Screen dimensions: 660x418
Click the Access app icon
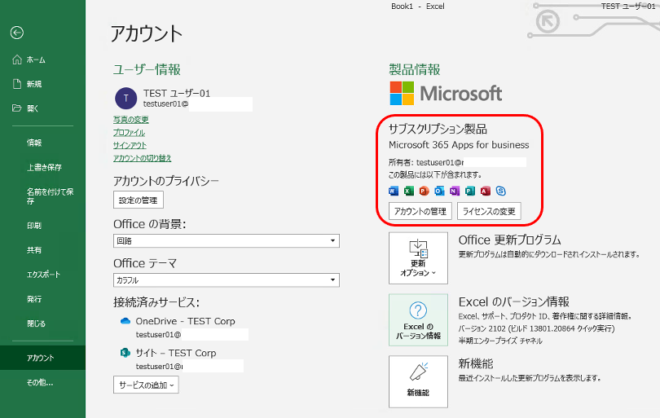coord(486,191)
